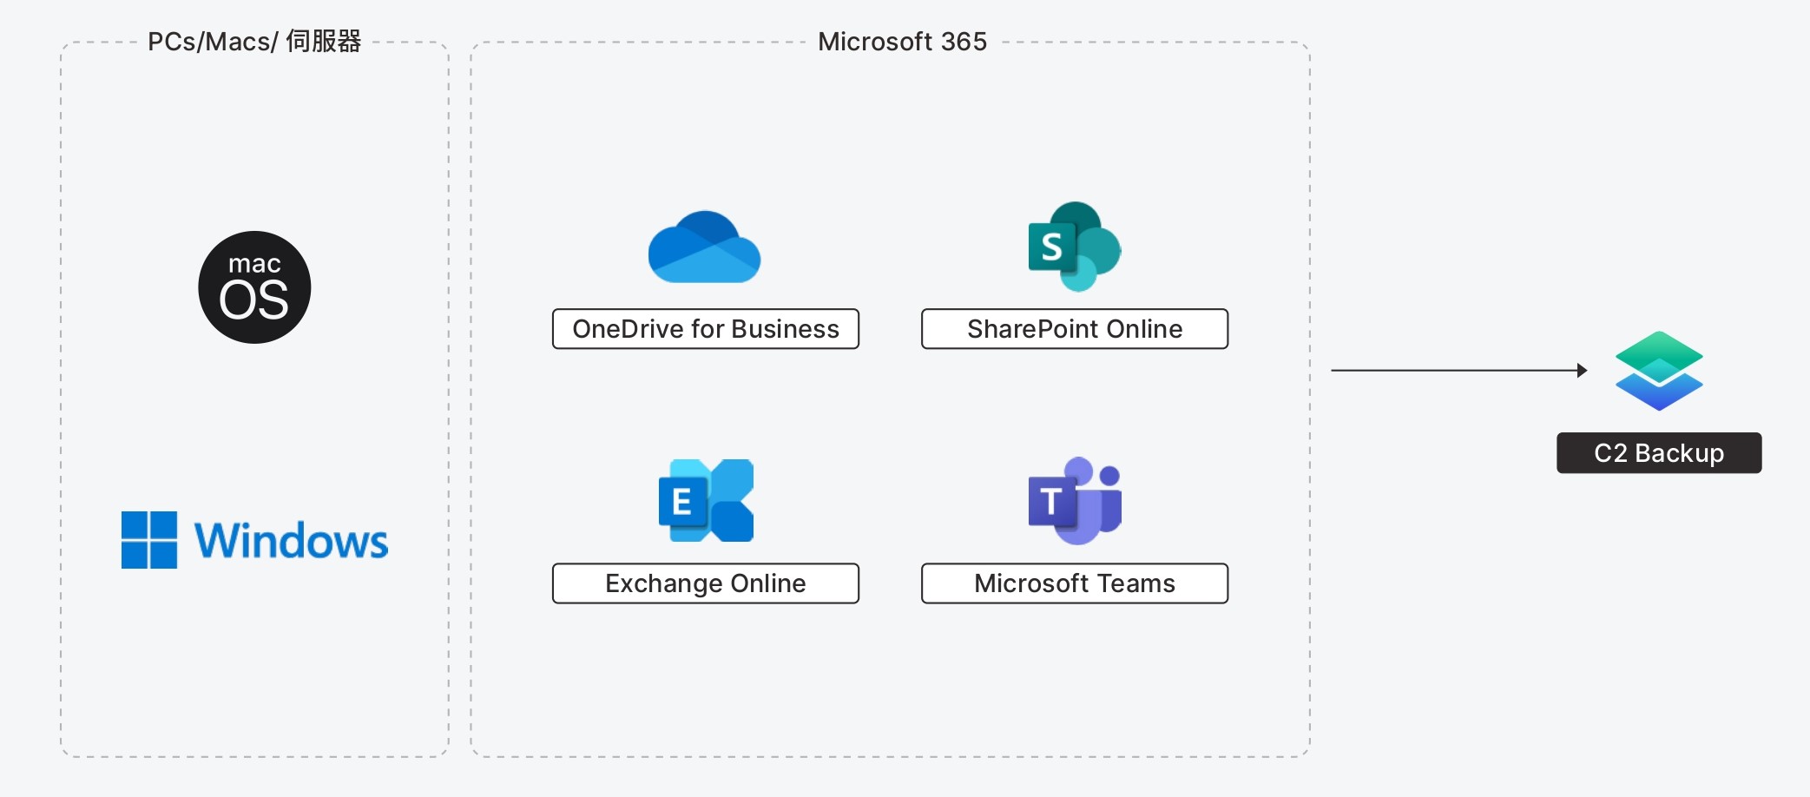The width and height of the screenshot is (1810, 797).
Task: Click the Microsoft Teams label
Action: tap(1075, 583)
